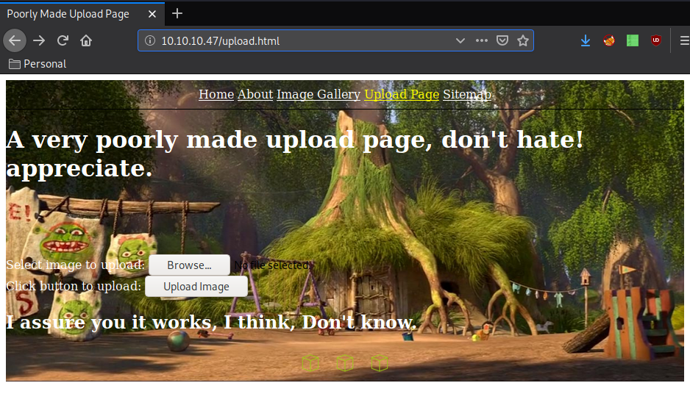Go back to the previous page
Viewport: 690px width, 405px height.
[x=15, y=41]
